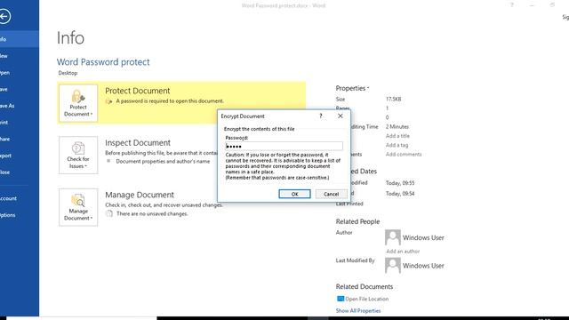Close the Encrypt Document dialog
569x320 pixels.
point(340,116)
